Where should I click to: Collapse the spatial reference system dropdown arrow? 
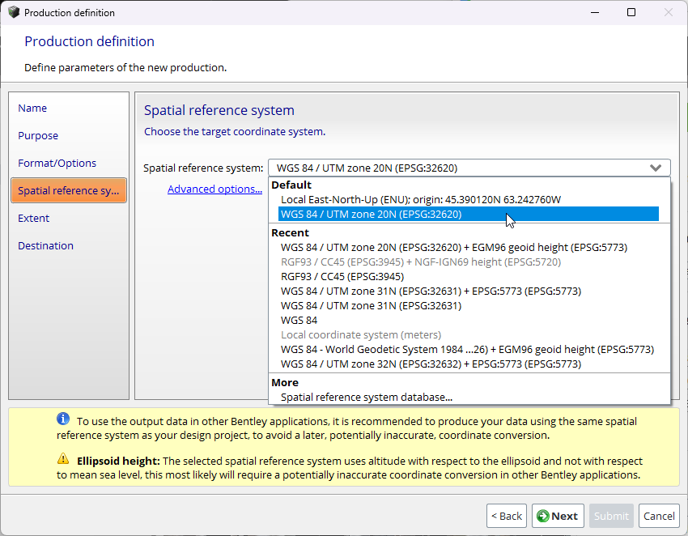pos(656,168)
